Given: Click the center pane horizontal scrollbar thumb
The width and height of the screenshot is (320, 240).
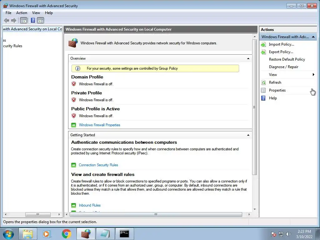Looking at the screenshot, I should (156, 214).
